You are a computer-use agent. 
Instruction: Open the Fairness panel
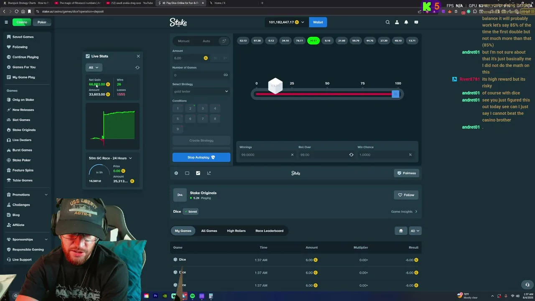coord(407,173)
